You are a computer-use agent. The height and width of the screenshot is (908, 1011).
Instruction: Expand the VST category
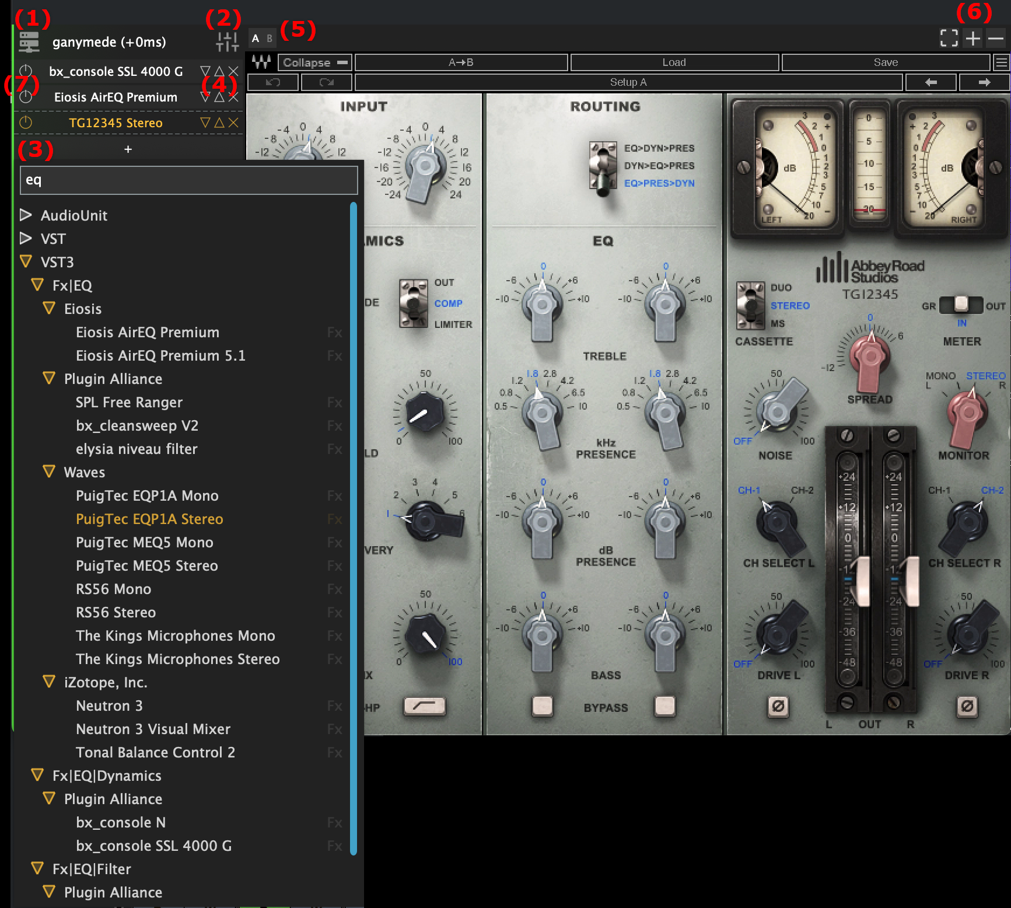pyautogui.click(x=26, y=238)
